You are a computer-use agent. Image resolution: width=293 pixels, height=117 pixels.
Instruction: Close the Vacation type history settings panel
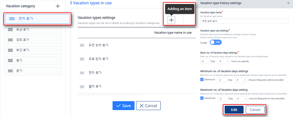coord(289,3)
